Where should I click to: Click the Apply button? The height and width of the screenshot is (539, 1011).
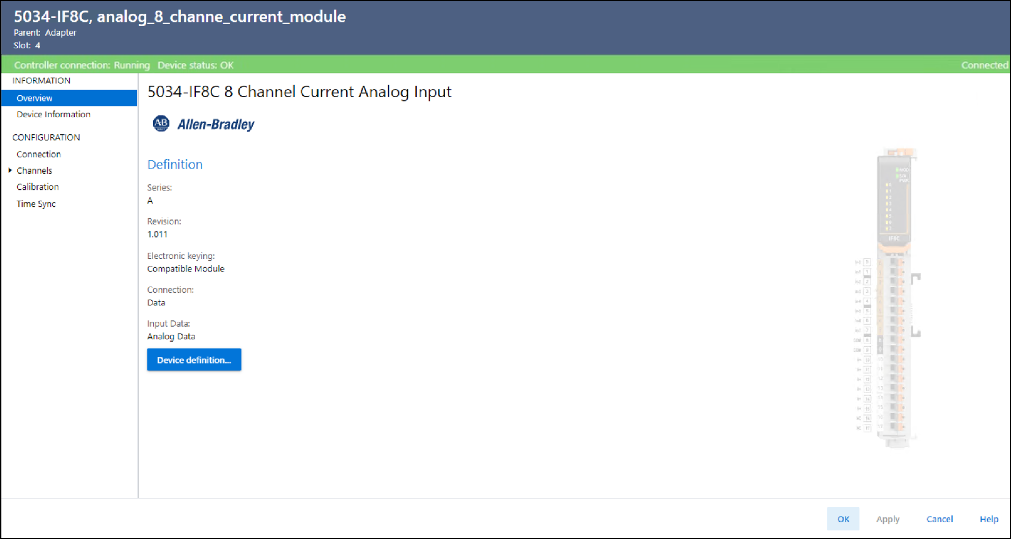[887, 519]
